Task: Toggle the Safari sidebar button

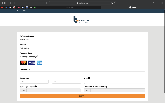Action: (x=3, y=3)
